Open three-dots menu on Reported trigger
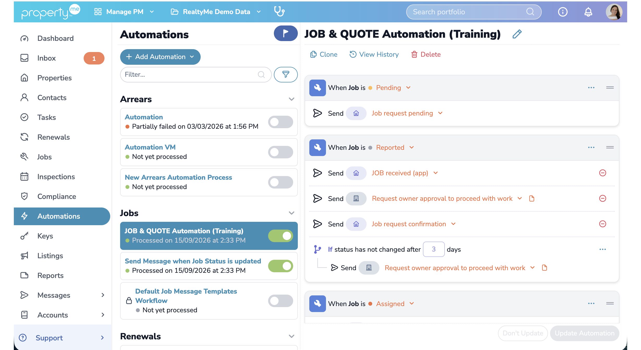This screenshot has width=641, height=350. (591, 147)
